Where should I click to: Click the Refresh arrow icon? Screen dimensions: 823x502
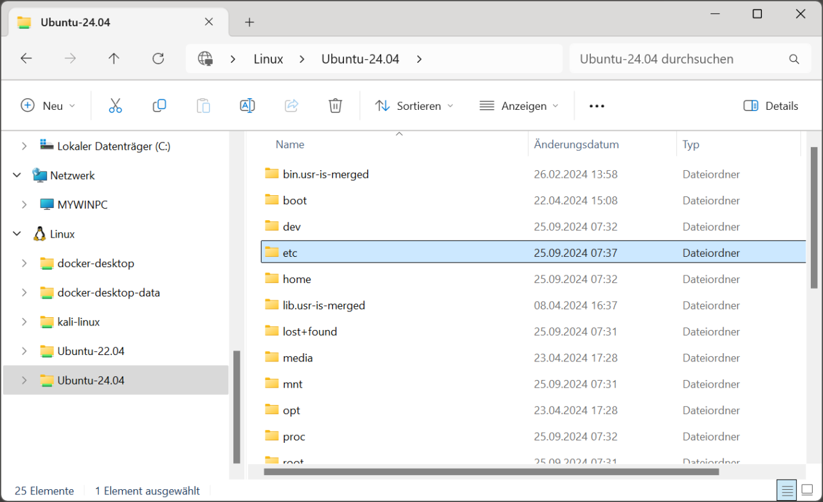tap(158, 59)
